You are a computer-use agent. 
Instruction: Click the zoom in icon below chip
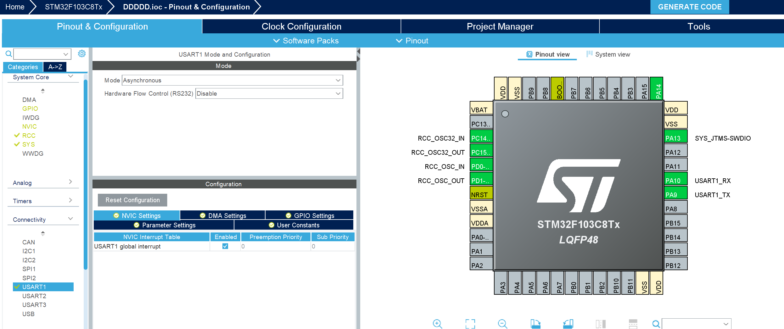pyautogui.click(x=437, y=324)
